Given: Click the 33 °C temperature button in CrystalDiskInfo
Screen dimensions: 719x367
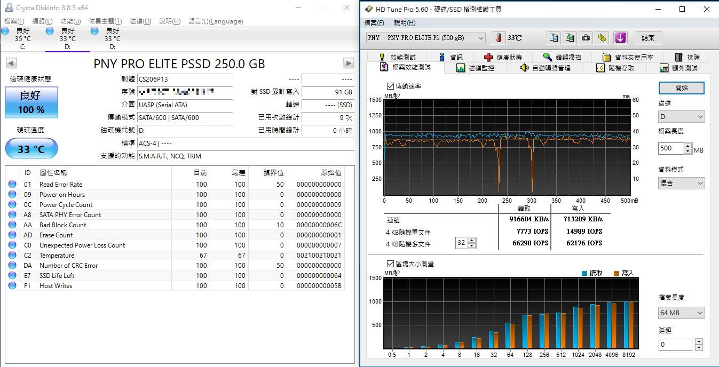Looking at the screenshot, I should pyautogui.click(x=31, y=149).
